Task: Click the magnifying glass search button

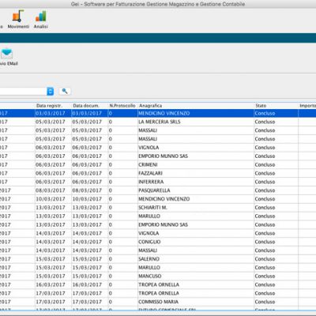Action: 65,92
